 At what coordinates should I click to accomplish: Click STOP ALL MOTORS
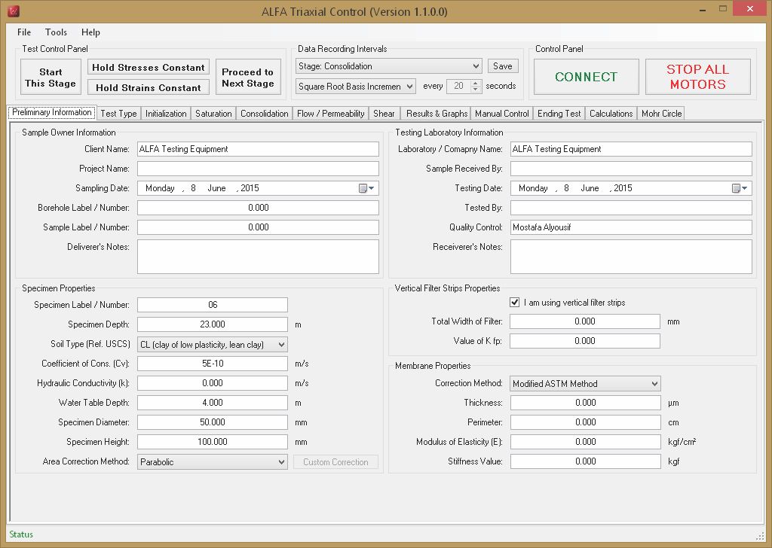(x=697, y=77)
